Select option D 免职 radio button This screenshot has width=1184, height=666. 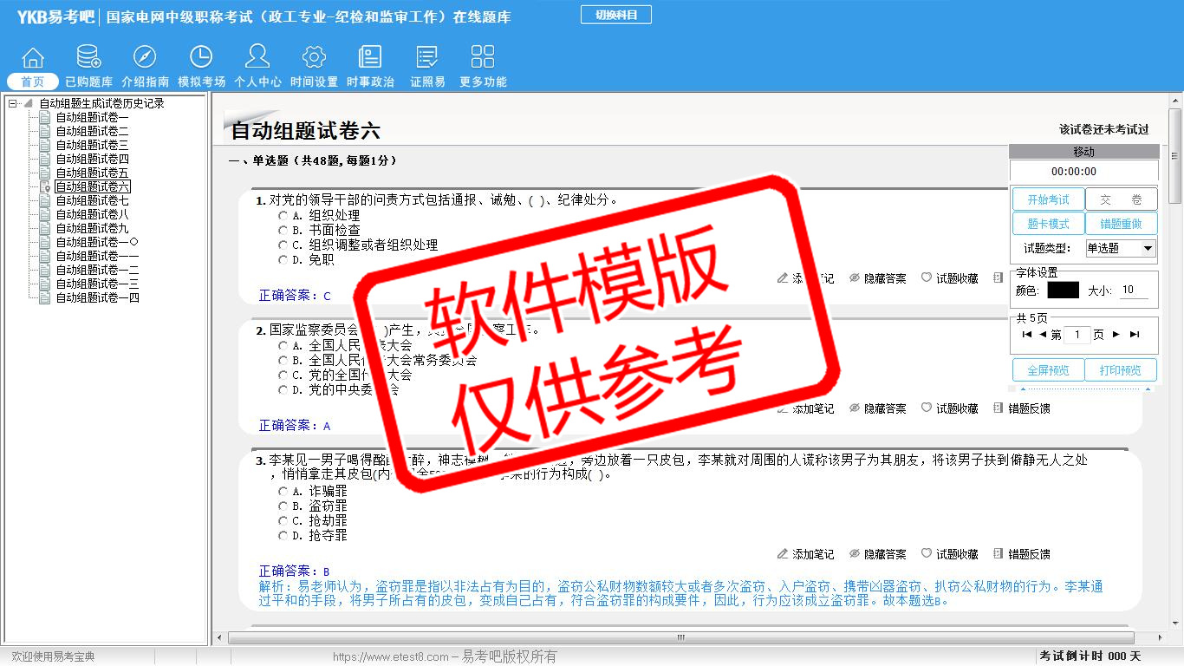(283, 259)
